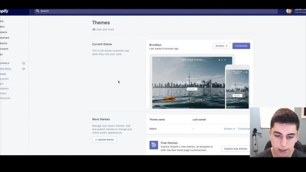
Task: Focus the top Search field
Action: click(156, 11)
